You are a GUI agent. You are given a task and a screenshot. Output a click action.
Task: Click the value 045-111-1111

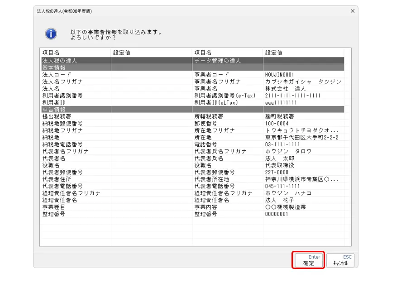tap(282, 186)
